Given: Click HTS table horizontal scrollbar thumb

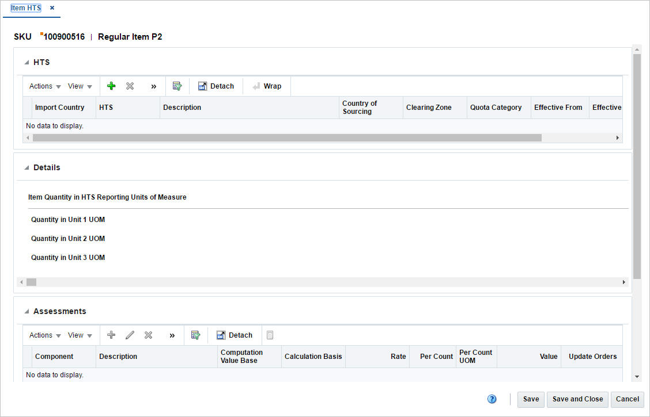Looking at the screenshot, I should coord(287,138).
